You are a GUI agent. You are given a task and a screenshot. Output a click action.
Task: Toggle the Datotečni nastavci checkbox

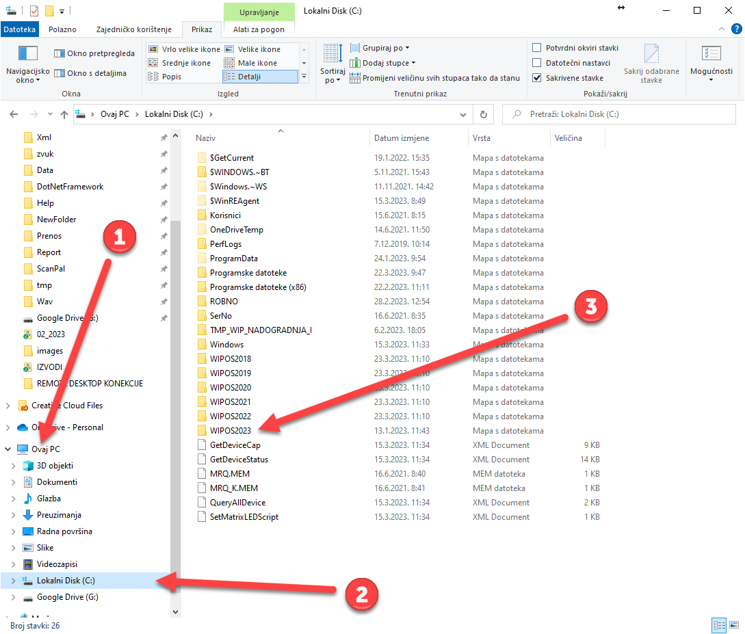[x=537, y=63]
